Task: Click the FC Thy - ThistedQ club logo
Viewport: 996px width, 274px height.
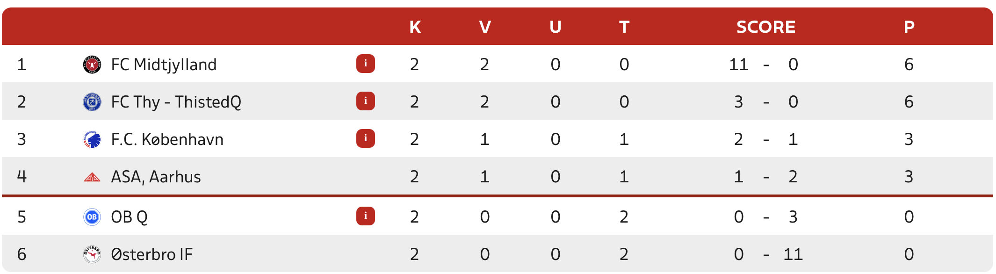Action: (92, 102)
